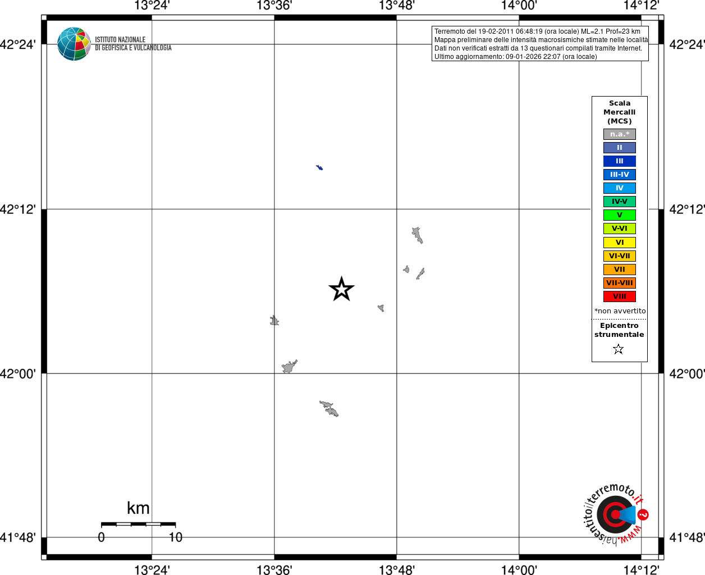
Task: Click the VII-VIII orange legend swatch
Action: pos(620,283)
